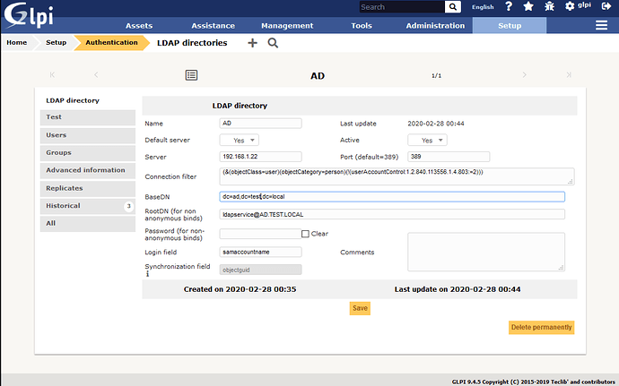Click the Connection filter text area
The width and height of the screenshot is (619, 386).
[397, 176]
